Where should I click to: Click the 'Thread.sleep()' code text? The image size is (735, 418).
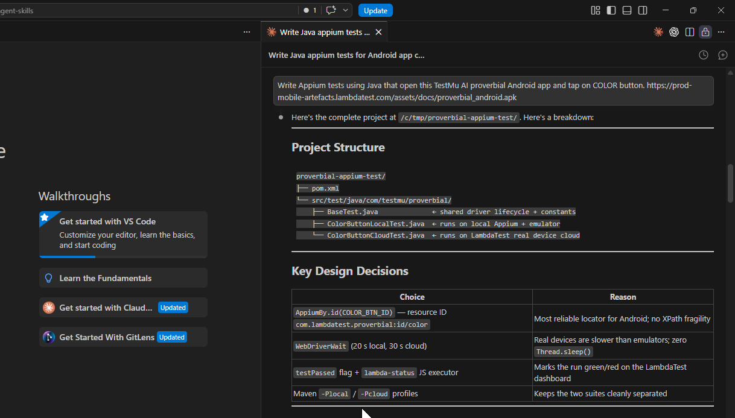(x=564, y=352)
